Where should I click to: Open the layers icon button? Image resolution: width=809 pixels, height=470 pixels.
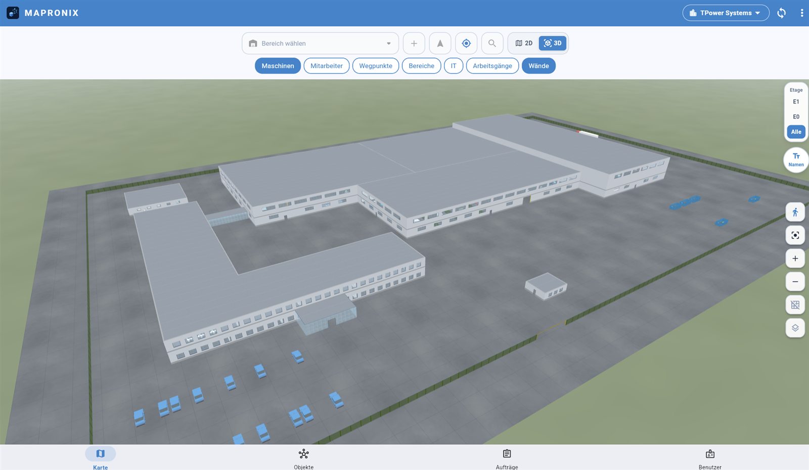[x=795, y=328]
